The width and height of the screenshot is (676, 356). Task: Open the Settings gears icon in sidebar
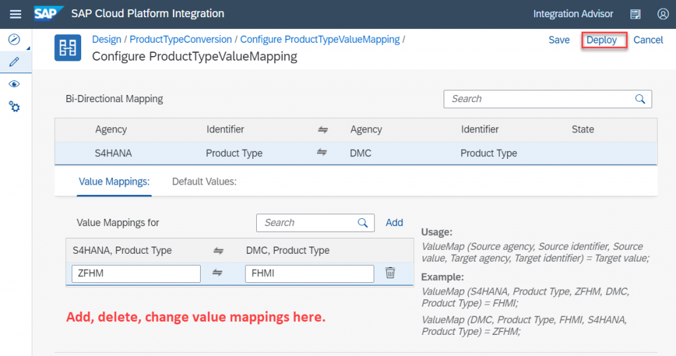(x=15, y=106)
